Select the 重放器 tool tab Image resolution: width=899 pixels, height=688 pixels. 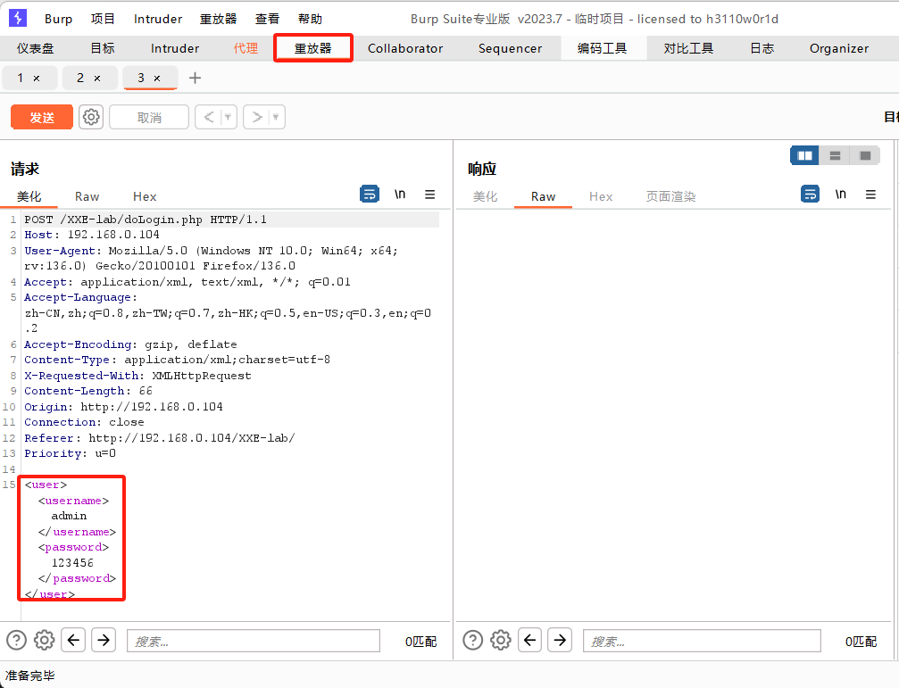(x=313, y=48)
